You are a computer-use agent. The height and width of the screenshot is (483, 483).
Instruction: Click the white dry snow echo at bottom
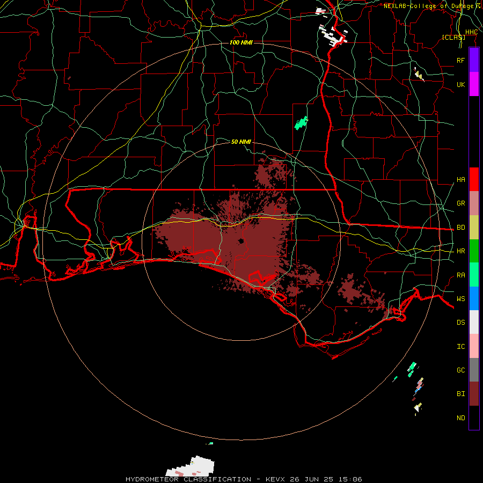click(191, 467)
